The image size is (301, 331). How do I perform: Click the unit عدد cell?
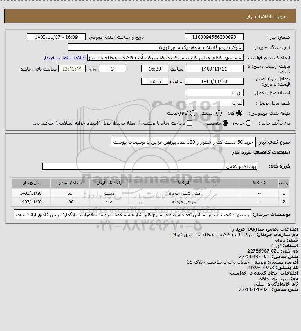[109, 202]
